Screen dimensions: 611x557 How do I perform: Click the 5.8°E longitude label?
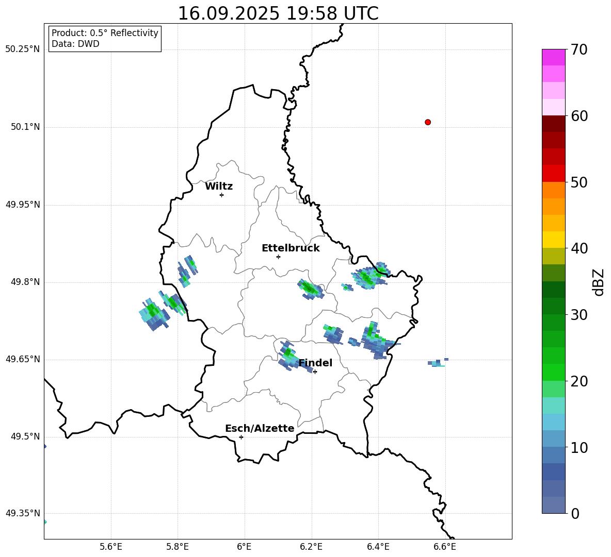[178, 547]
